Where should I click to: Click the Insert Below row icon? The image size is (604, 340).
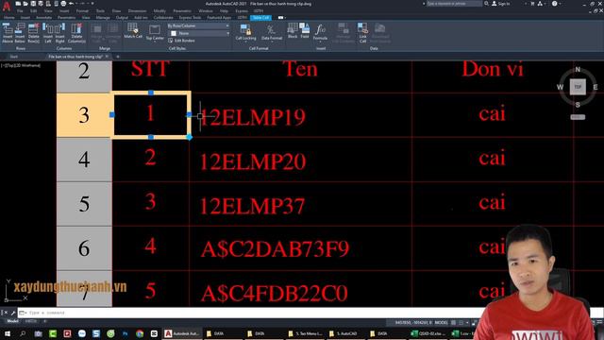[20, 33]
